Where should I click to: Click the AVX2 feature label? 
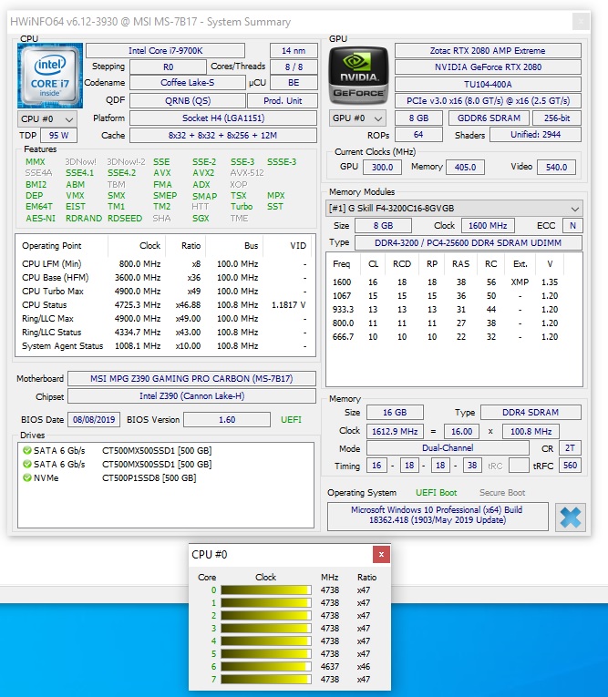tap(203, 173)
